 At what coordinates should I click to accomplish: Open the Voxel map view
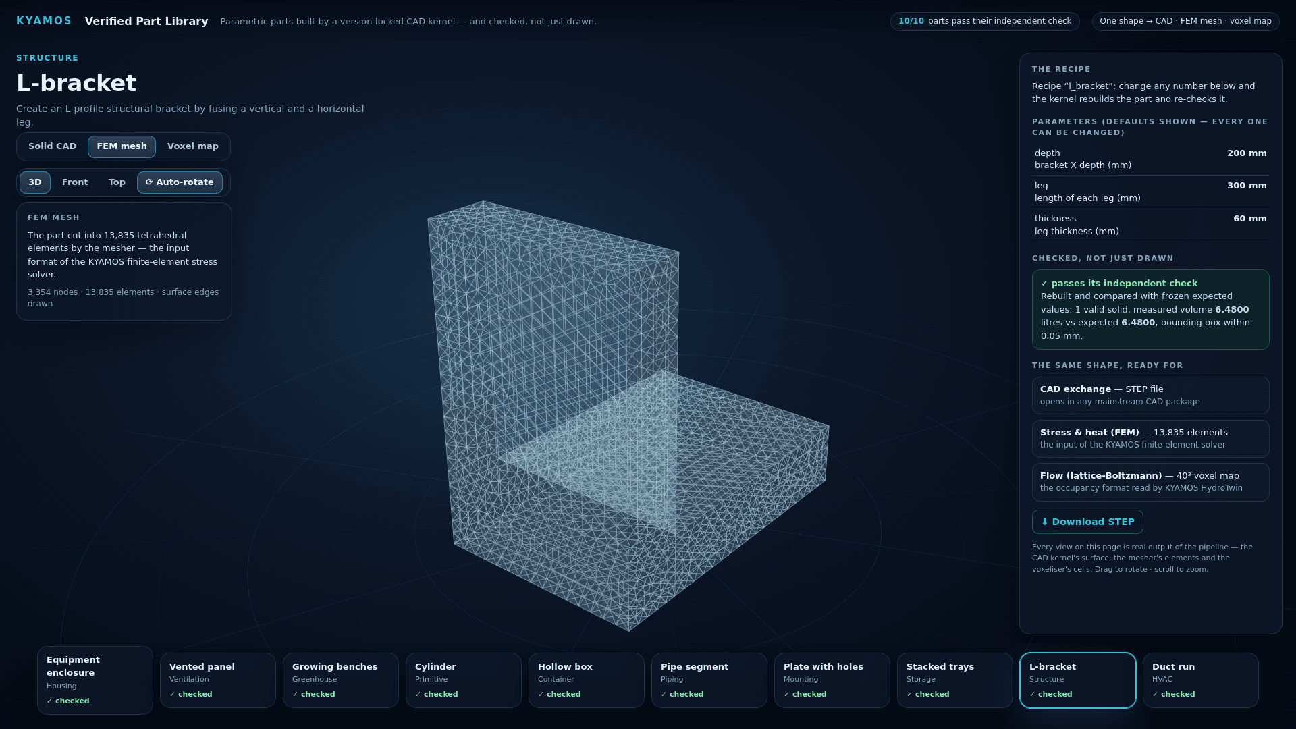coord(193,146)
